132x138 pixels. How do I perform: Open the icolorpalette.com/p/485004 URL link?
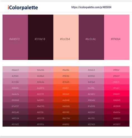pos(91,7)
